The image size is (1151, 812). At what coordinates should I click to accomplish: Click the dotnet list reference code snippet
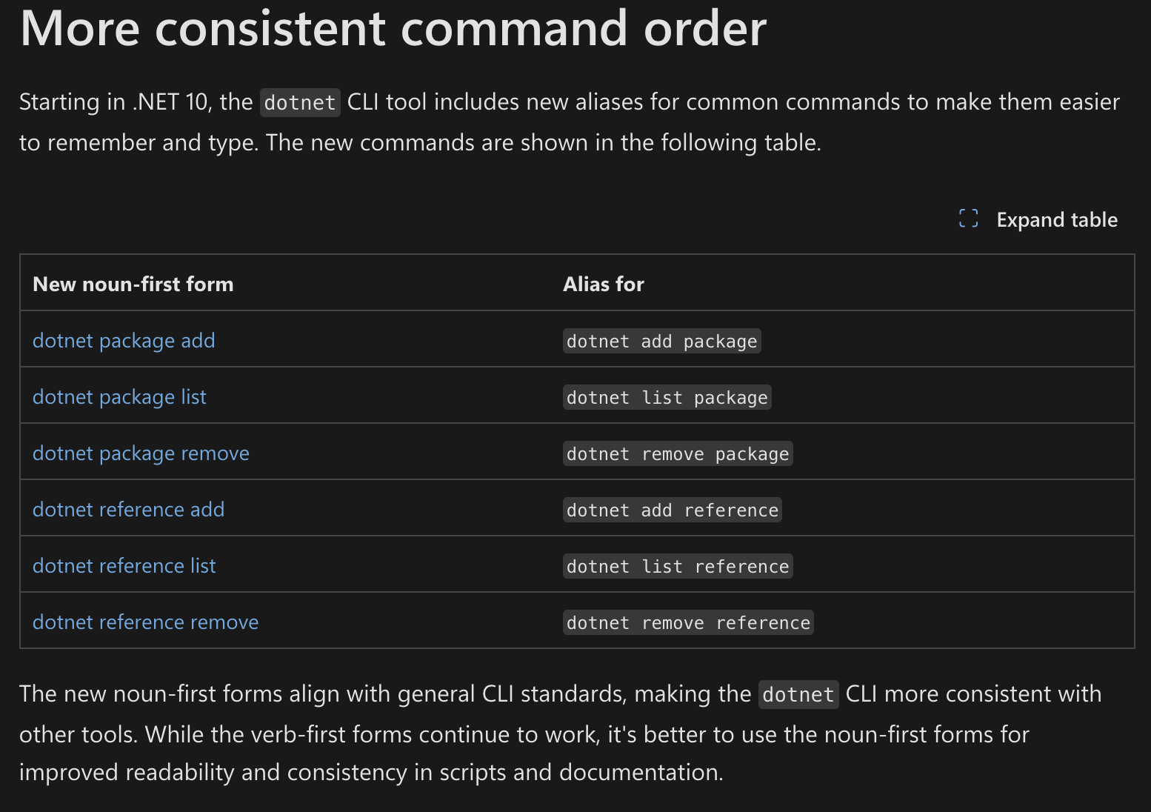point(677,567)
